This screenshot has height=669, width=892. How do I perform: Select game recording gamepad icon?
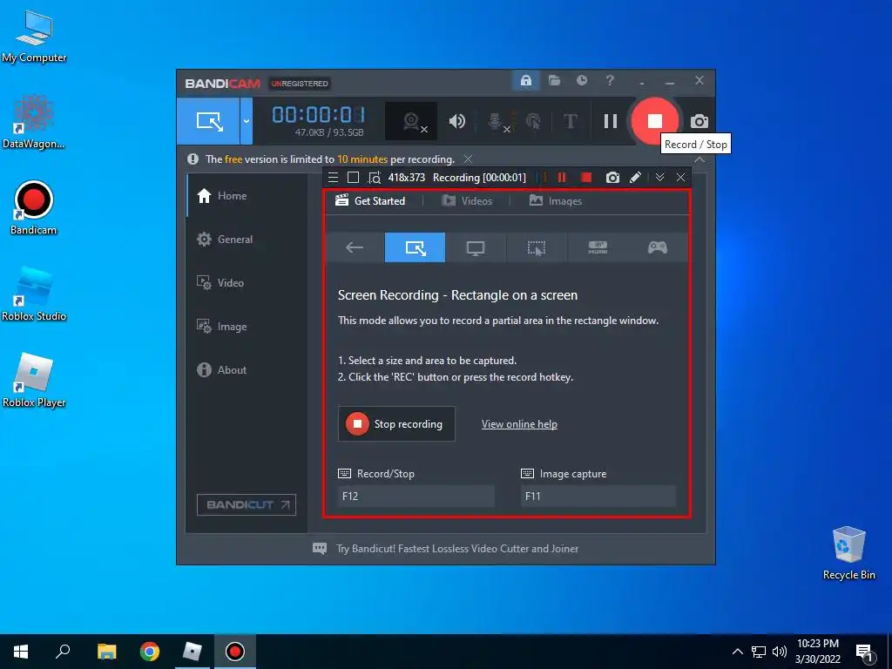(658, 247)
